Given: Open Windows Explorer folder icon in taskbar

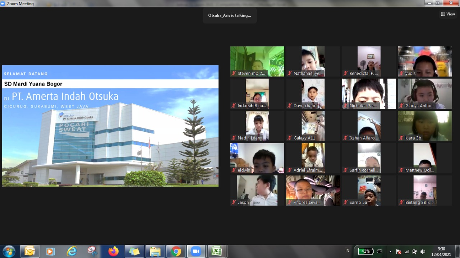Looking at the screenshot, I should point(155,252).
